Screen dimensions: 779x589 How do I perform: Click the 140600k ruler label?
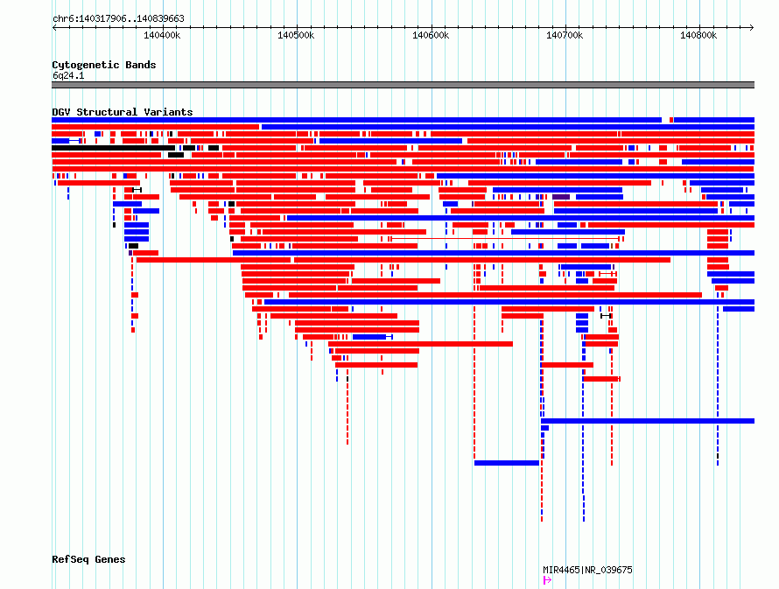tap(431, 35)
